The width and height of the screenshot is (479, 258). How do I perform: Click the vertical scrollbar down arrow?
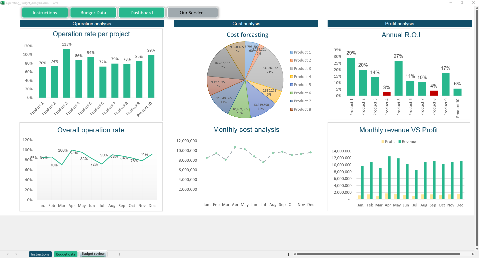477,249
